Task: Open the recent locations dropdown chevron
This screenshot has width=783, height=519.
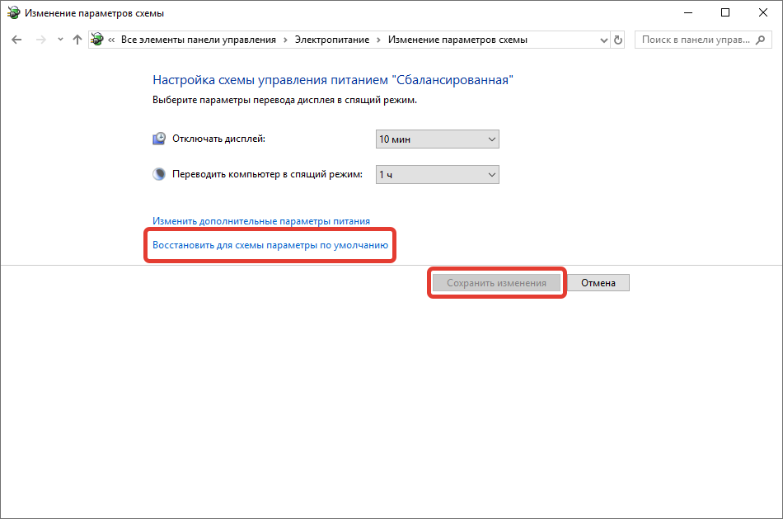Action: pos(59,40)
